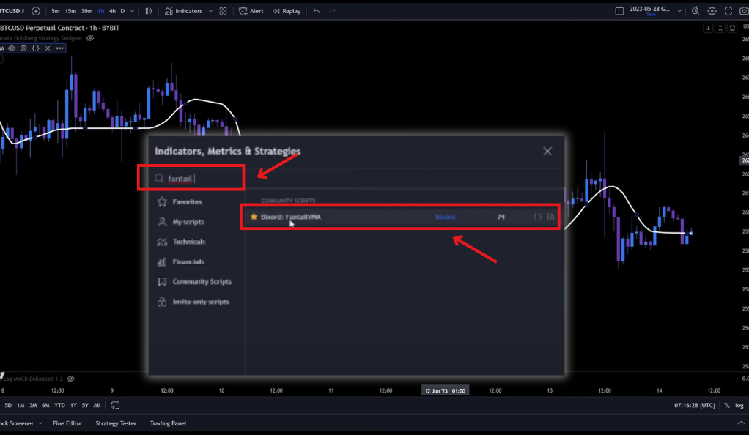
Task: Click the author link bixord
Action: click(x=445, y=217)
